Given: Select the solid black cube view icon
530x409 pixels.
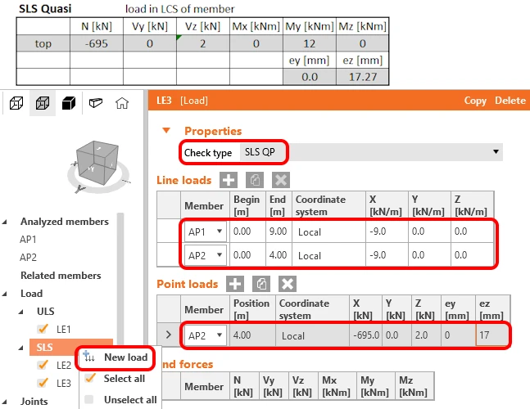Looking at the screenshot, I should (69, 103).
